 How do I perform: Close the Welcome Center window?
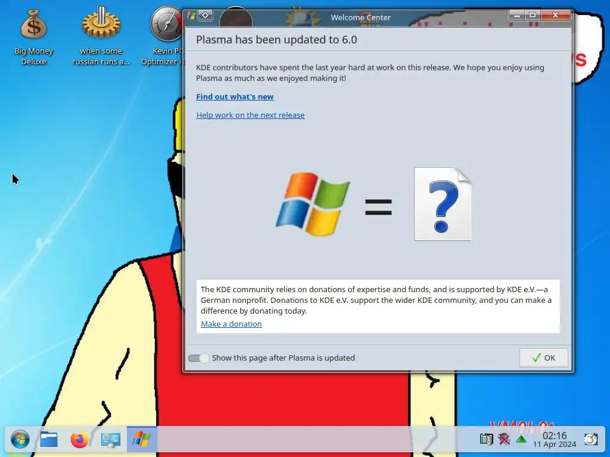pos(556,15)
